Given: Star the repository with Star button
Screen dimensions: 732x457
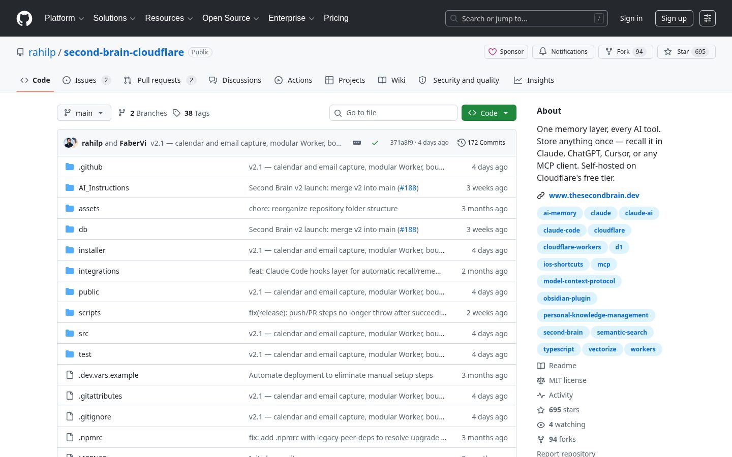Looking at the screenshot, I should (686, 52).
